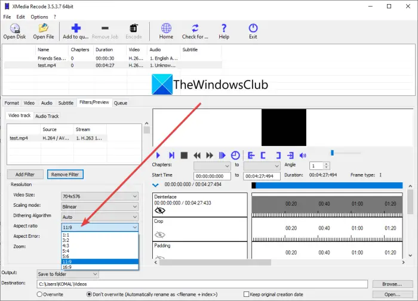The width and height of the screenshot is (418, 301).
Task: Click the Start Time input field
Action: click(212, 176)
